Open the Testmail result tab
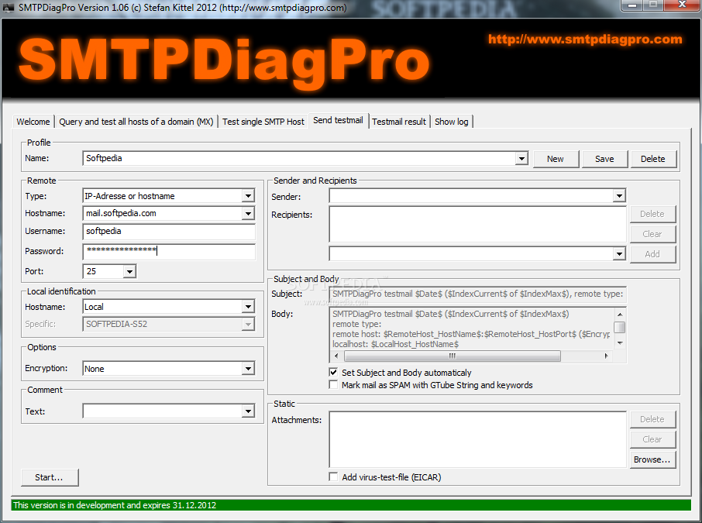The height and width of the screenshot is (523, 702). click(399, 122)
